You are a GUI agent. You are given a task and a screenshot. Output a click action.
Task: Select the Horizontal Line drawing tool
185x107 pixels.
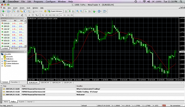click(x=15, y=15)
